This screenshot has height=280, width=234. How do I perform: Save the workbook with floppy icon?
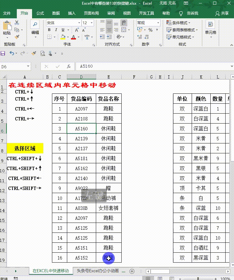click(3, 53)
